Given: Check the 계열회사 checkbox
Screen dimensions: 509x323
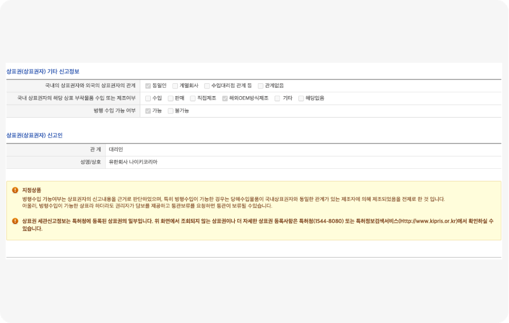Looking at the screenshot, I should 175,86.
